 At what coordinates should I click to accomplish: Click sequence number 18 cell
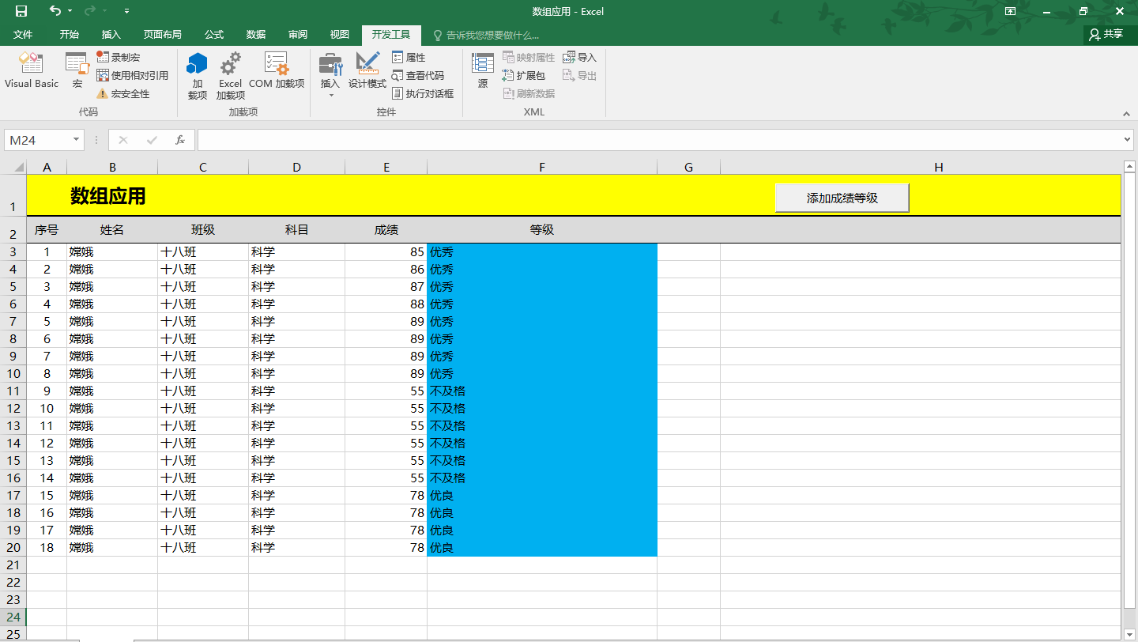pos(47,548)
